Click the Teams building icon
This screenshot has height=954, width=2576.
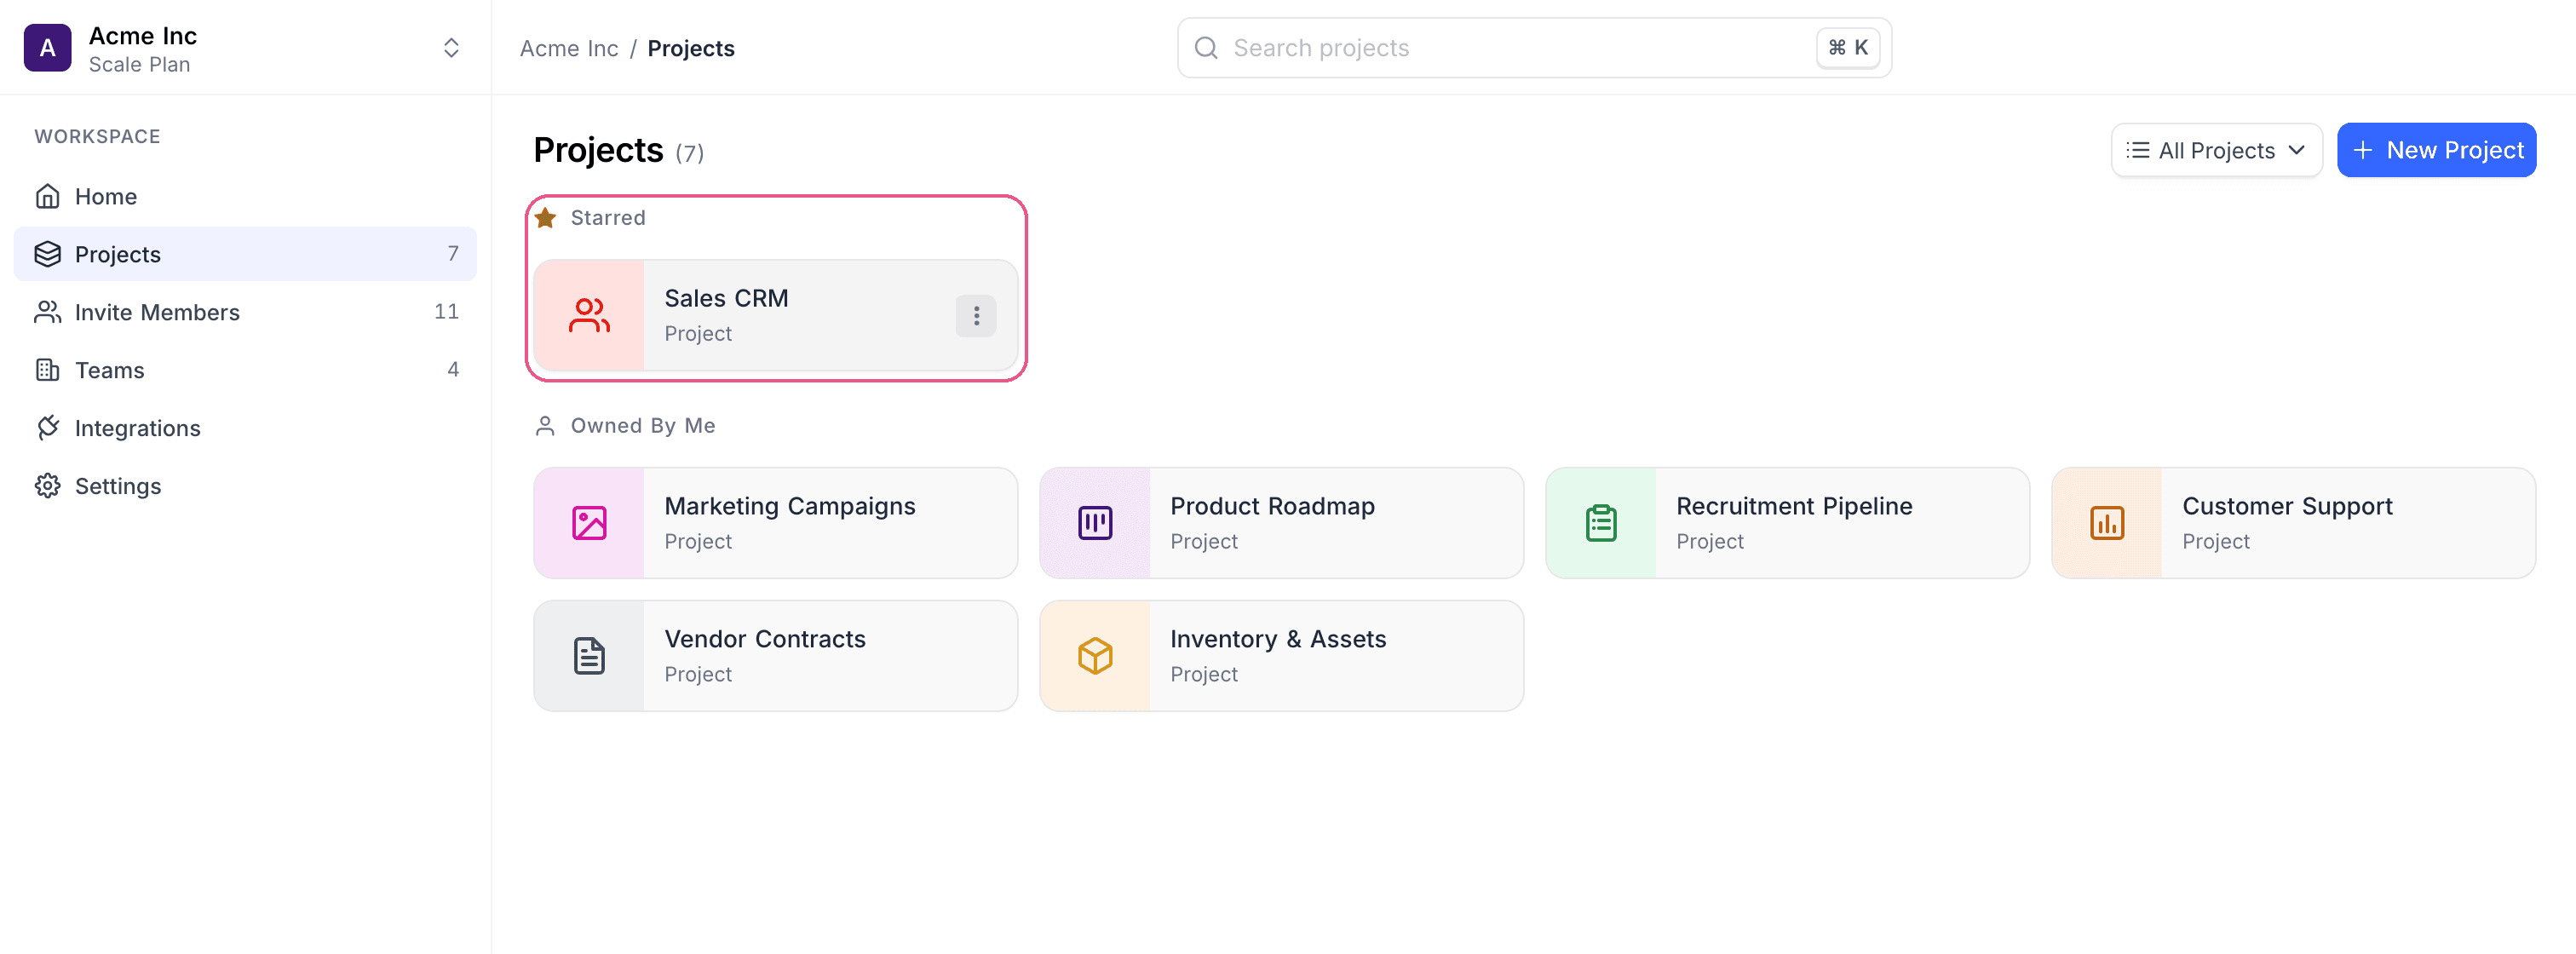47,370
